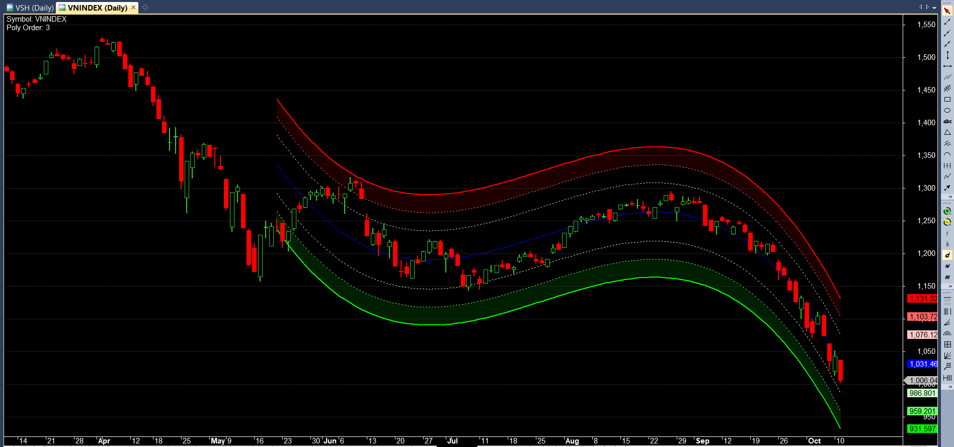Click the 1,103.72 price label

(922, 317)
